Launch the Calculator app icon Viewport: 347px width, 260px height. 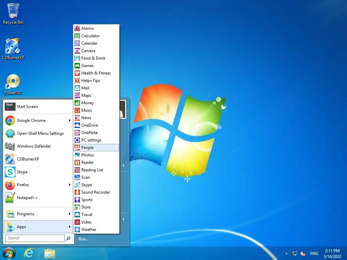pyautogui.click(x=77, y=36)
